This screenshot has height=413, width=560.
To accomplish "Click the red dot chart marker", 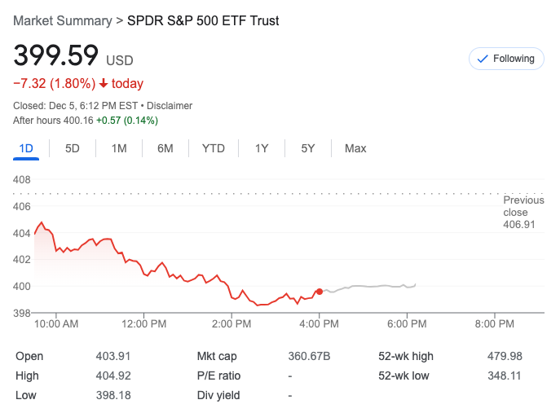I will tap(319, 291).
